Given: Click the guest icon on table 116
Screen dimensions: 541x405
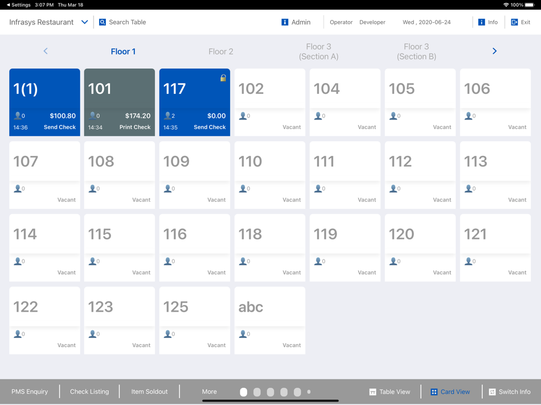Looking at the screenshot, I should 167,261.
